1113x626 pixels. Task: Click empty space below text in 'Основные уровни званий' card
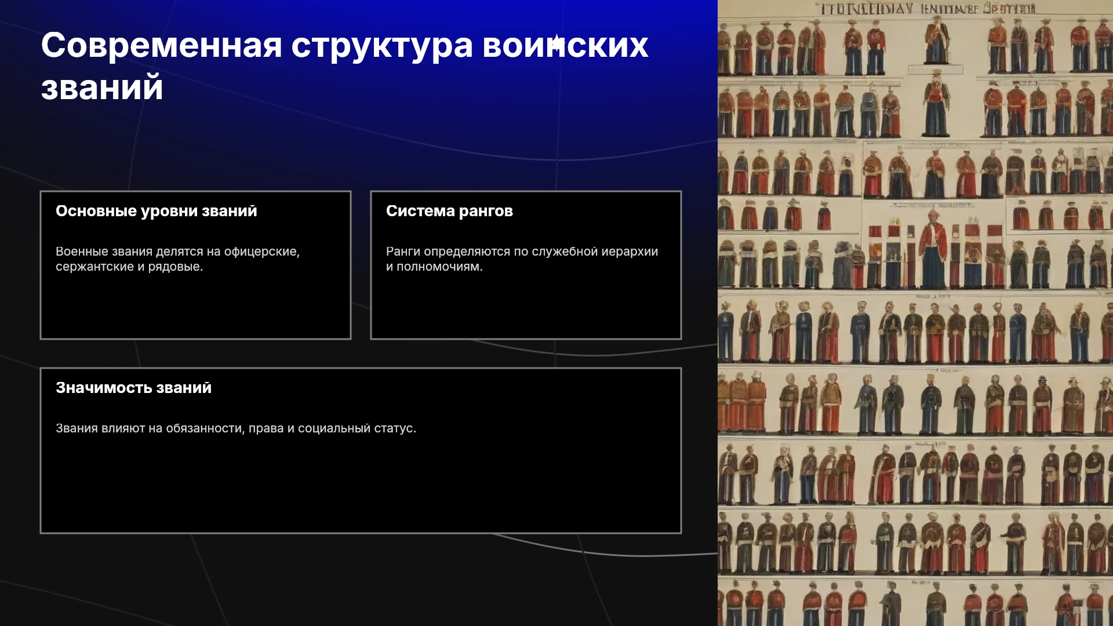pos(195,304)
